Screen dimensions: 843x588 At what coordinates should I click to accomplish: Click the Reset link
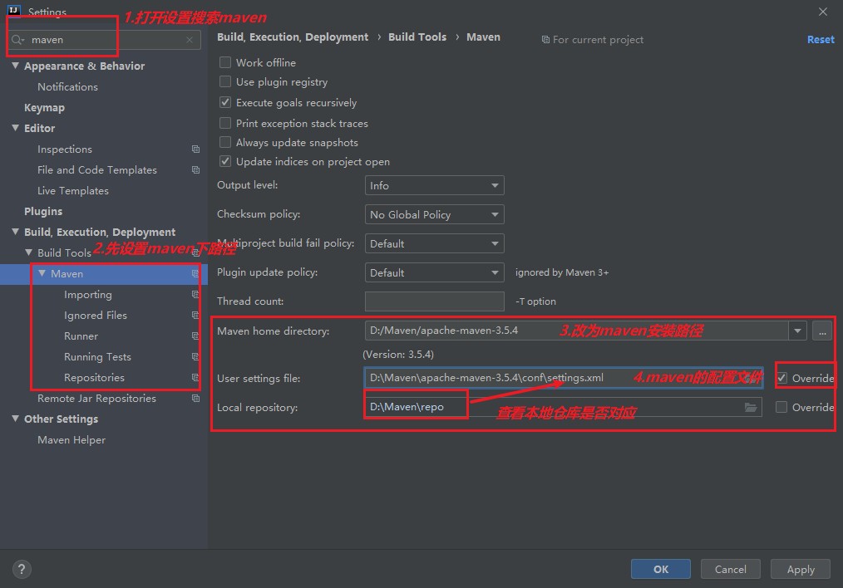pyautogui.click(x=821, y=39)
